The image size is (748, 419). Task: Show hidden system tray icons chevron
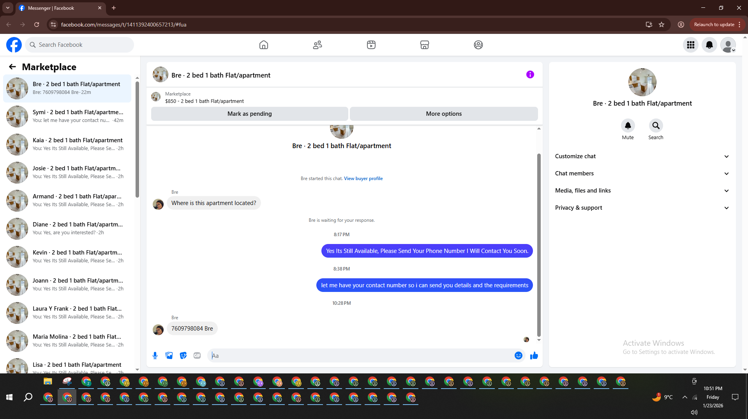click(684, 397)
